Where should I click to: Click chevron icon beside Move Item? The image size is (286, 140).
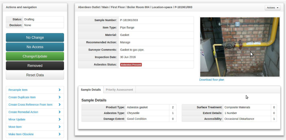point(59,127)
